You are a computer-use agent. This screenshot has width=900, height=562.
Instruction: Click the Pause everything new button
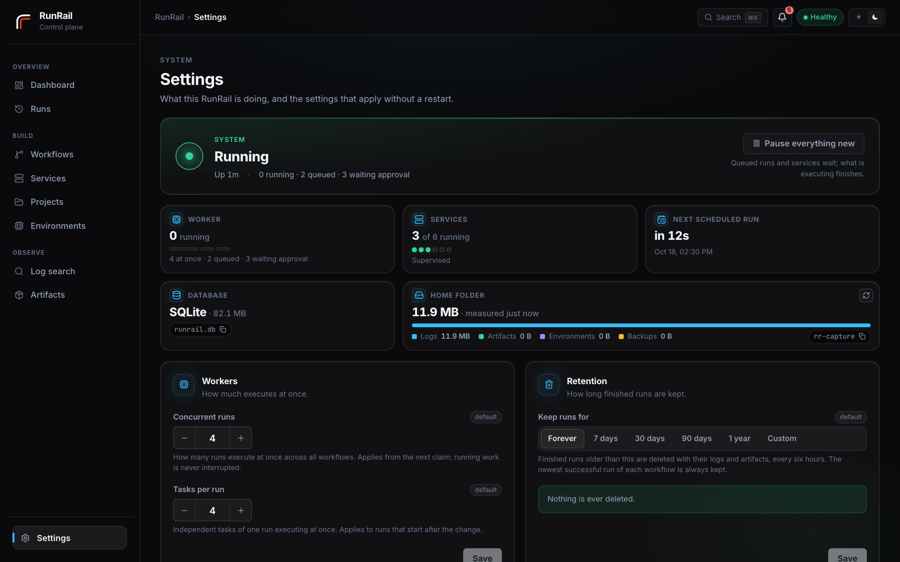point(803,144)
